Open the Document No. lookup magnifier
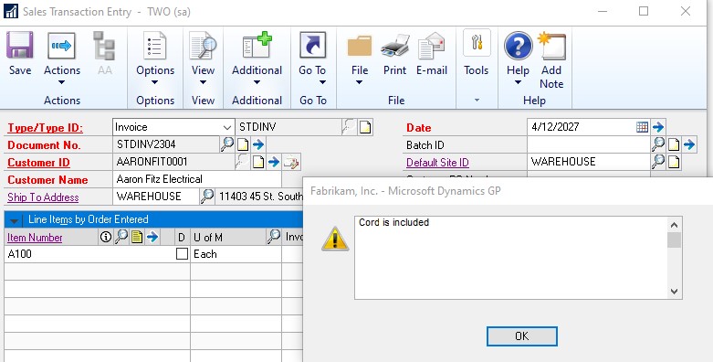Screen dimensions: 713x362 pyautogui.click(x=227, y=144)
